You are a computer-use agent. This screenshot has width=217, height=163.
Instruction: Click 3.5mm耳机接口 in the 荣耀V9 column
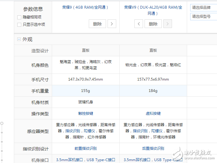[x=137, y=160]
